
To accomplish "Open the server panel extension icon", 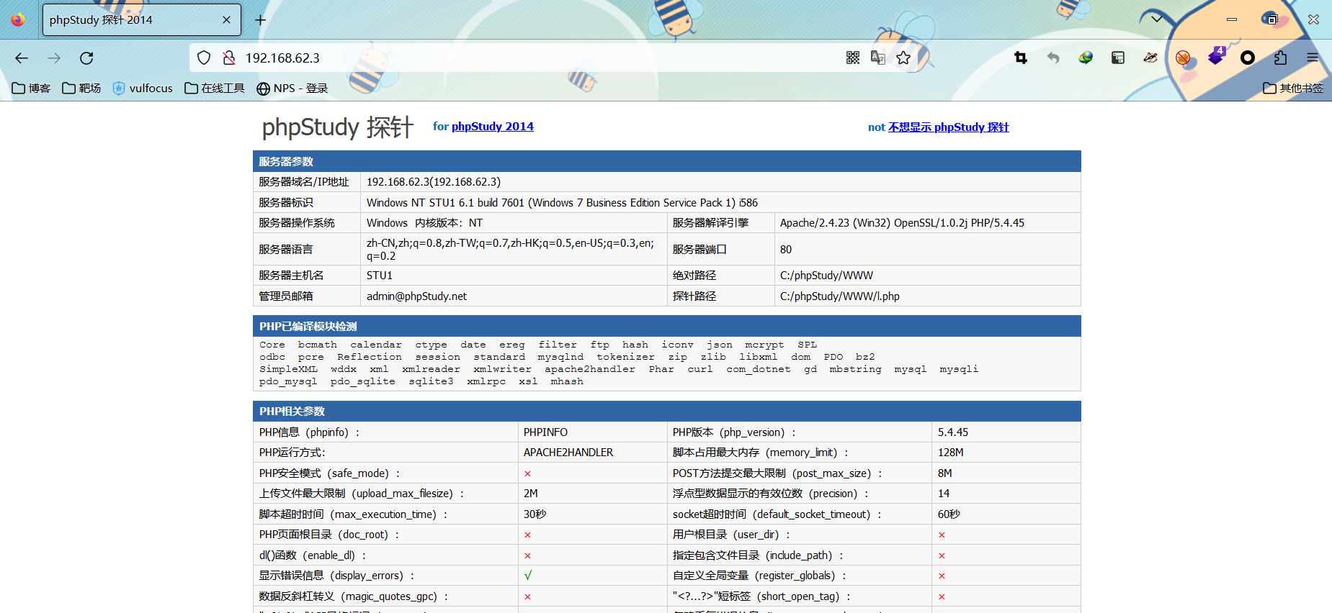I will click(1118, 58).
